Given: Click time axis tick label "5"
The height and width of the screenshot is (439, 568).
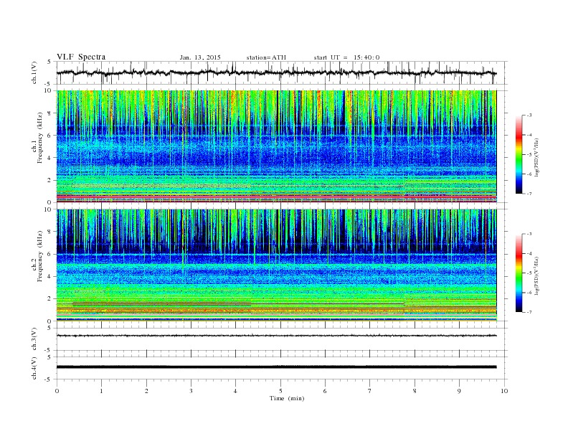Looking at the screenshot, I should [x=280, y=391].
